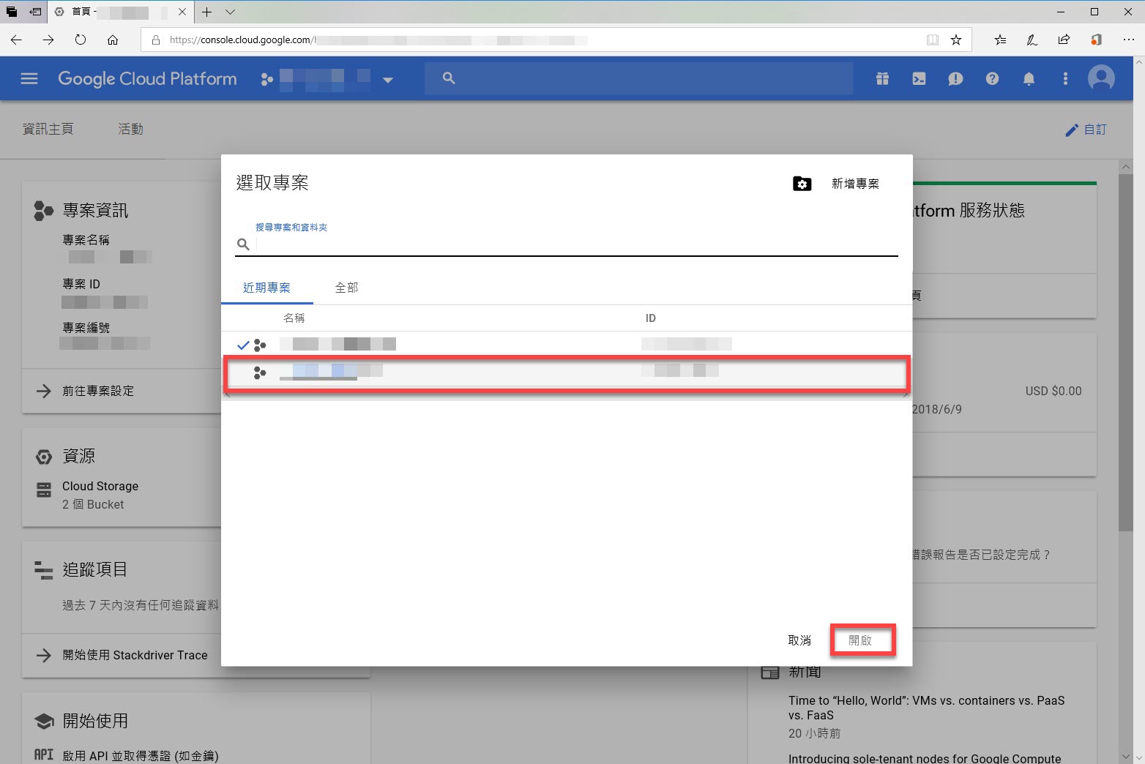1145x764 pixels.
Task: Open the navigation hamburger menu
Action: tap(29, 78)
